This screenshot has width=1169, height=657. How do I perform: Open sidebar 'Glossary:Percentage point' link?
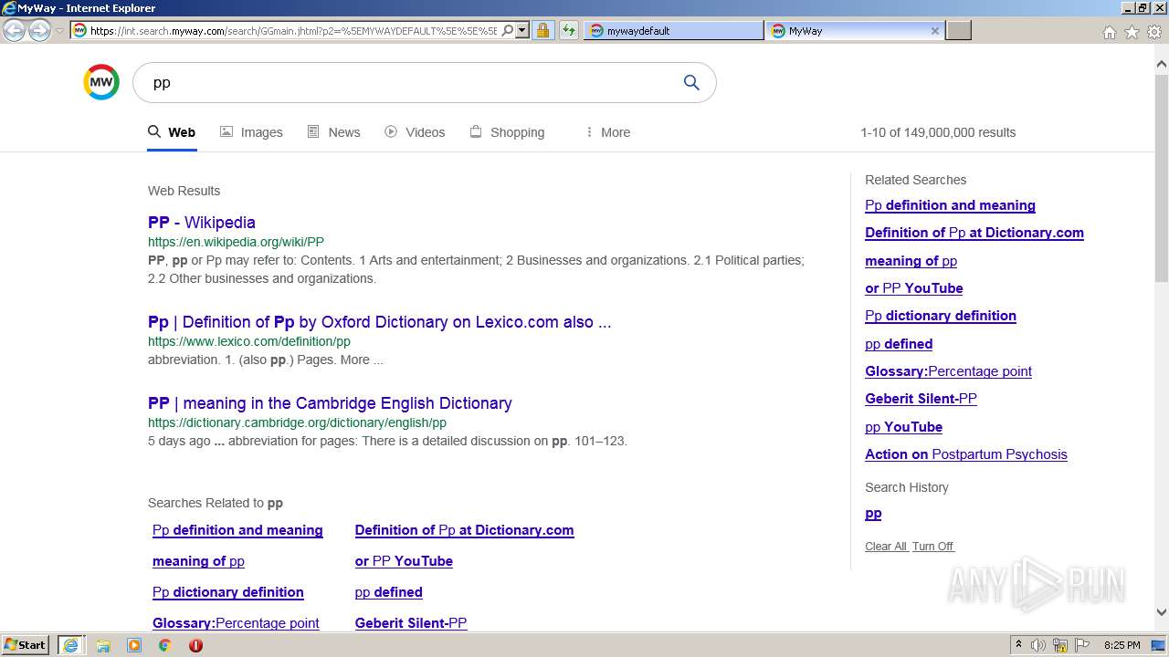[x=948, y=371]
